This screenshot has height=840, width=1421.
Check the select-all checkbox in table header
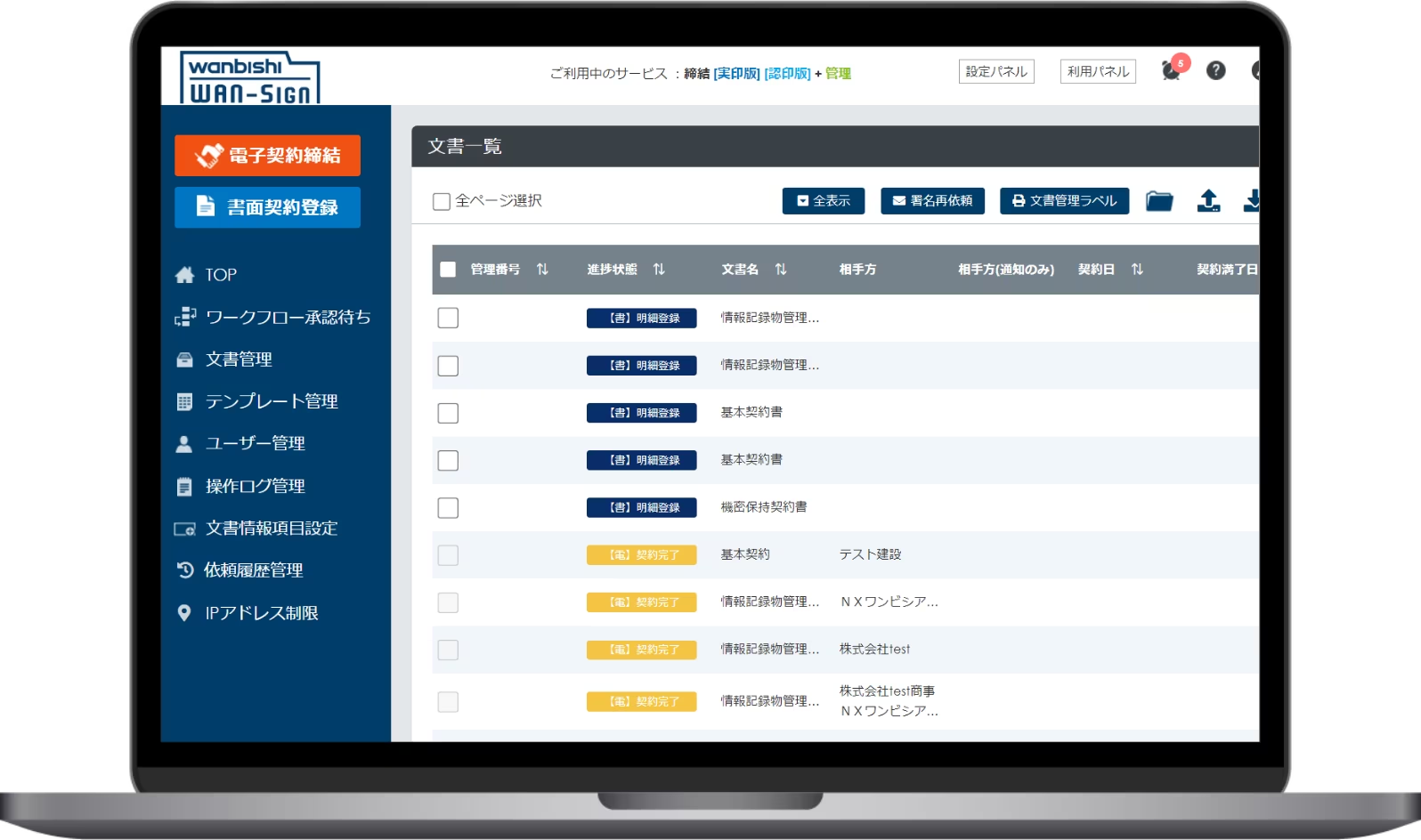(x=448, y=270)
